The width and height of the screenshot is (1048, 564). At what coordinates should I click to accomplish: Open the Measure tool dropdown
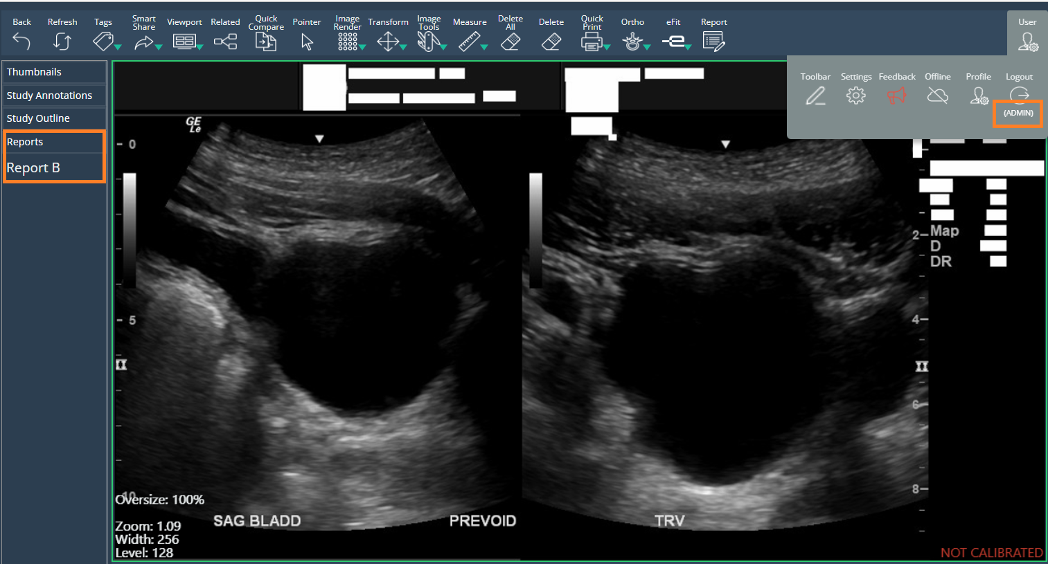click(484, 47)
